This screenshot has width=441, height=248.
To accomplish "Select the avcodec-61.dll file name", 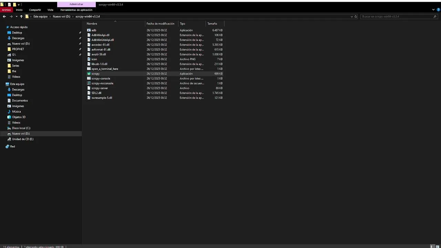I will click(x=100, y=45).
